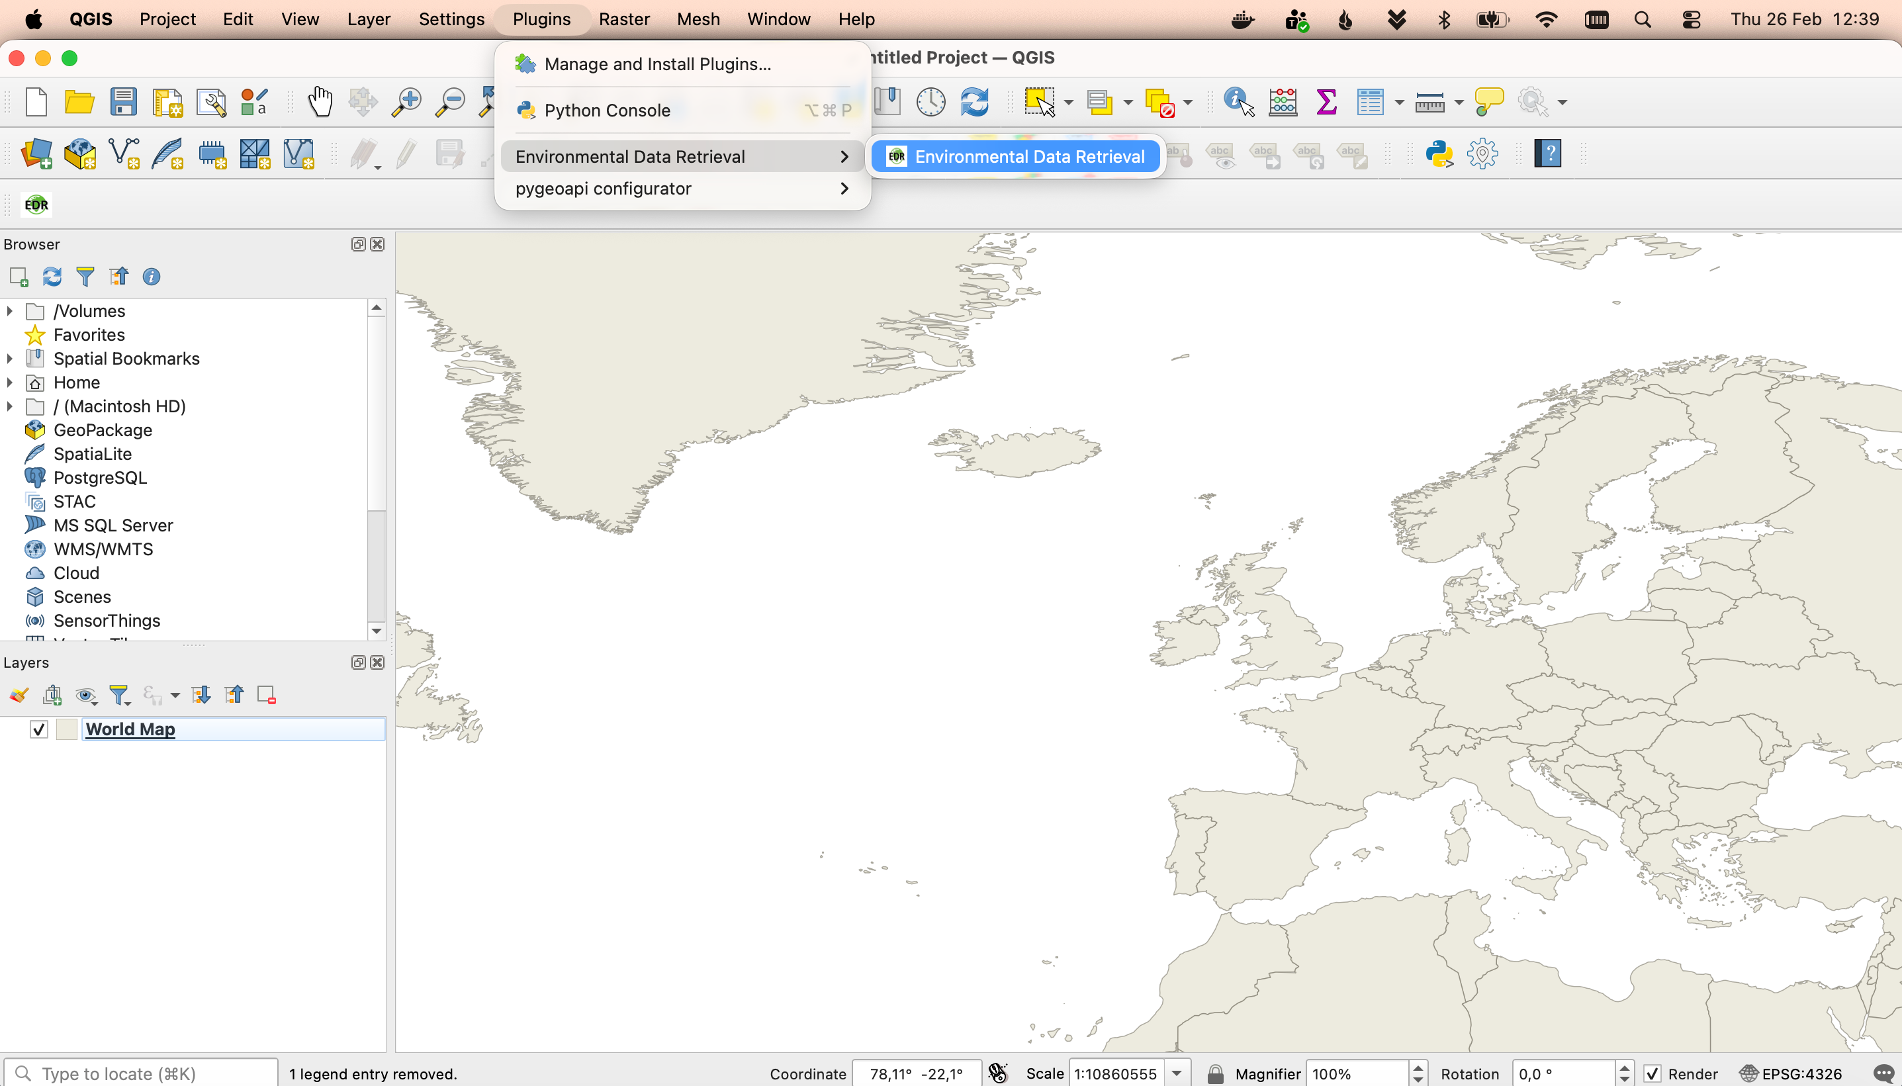Open the Scale dropdown arrow
Image resolution: width=1902 pixels, height=1086 pixels.
click(1177, 1073)
